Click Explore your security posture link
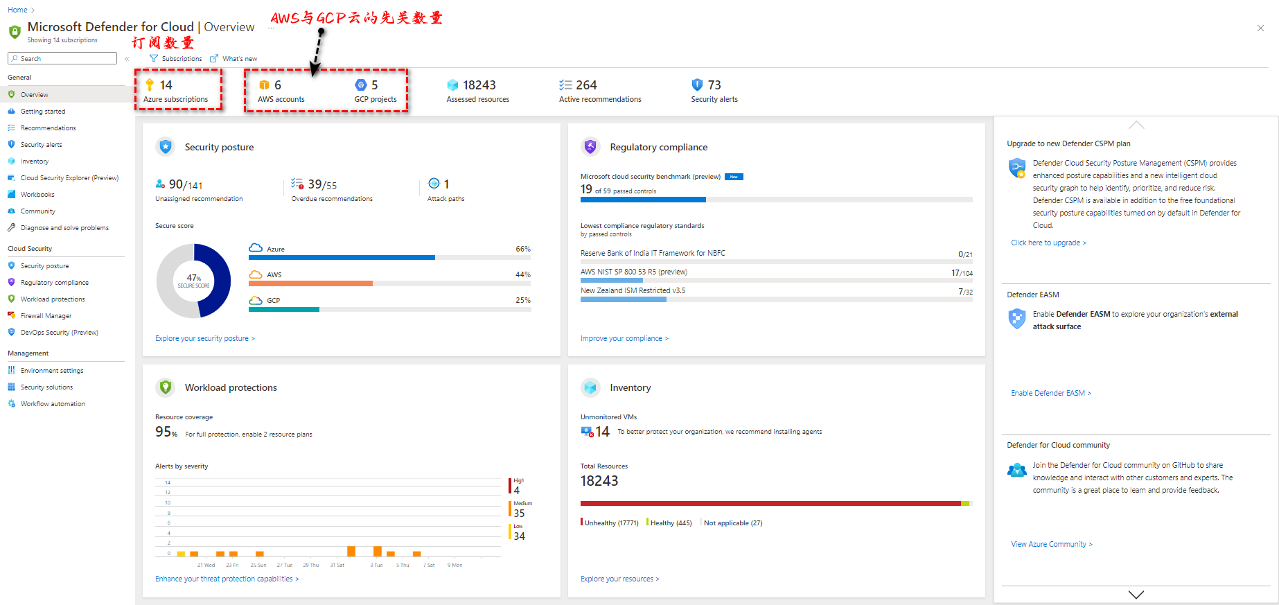The image size is (1279, 605). coord(205,338)
